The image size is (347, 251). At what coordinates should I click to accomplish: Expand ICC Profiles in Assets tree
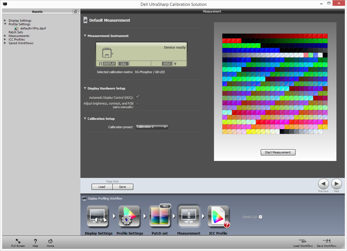(x=5, y=39)
